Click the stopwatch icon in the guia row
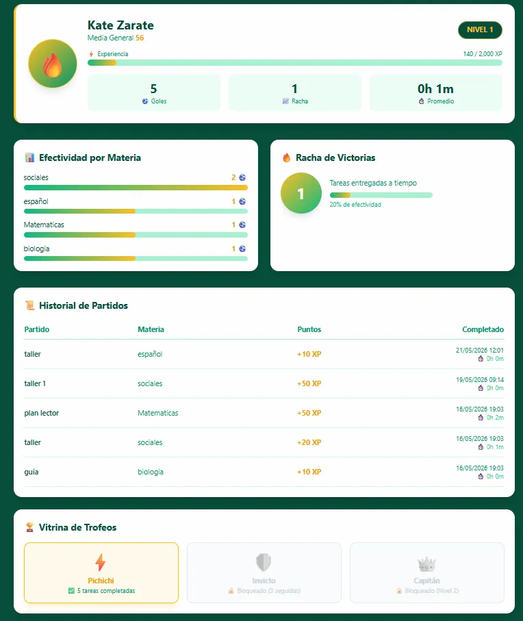Viewport: 523px width, 621px height. 481,477
